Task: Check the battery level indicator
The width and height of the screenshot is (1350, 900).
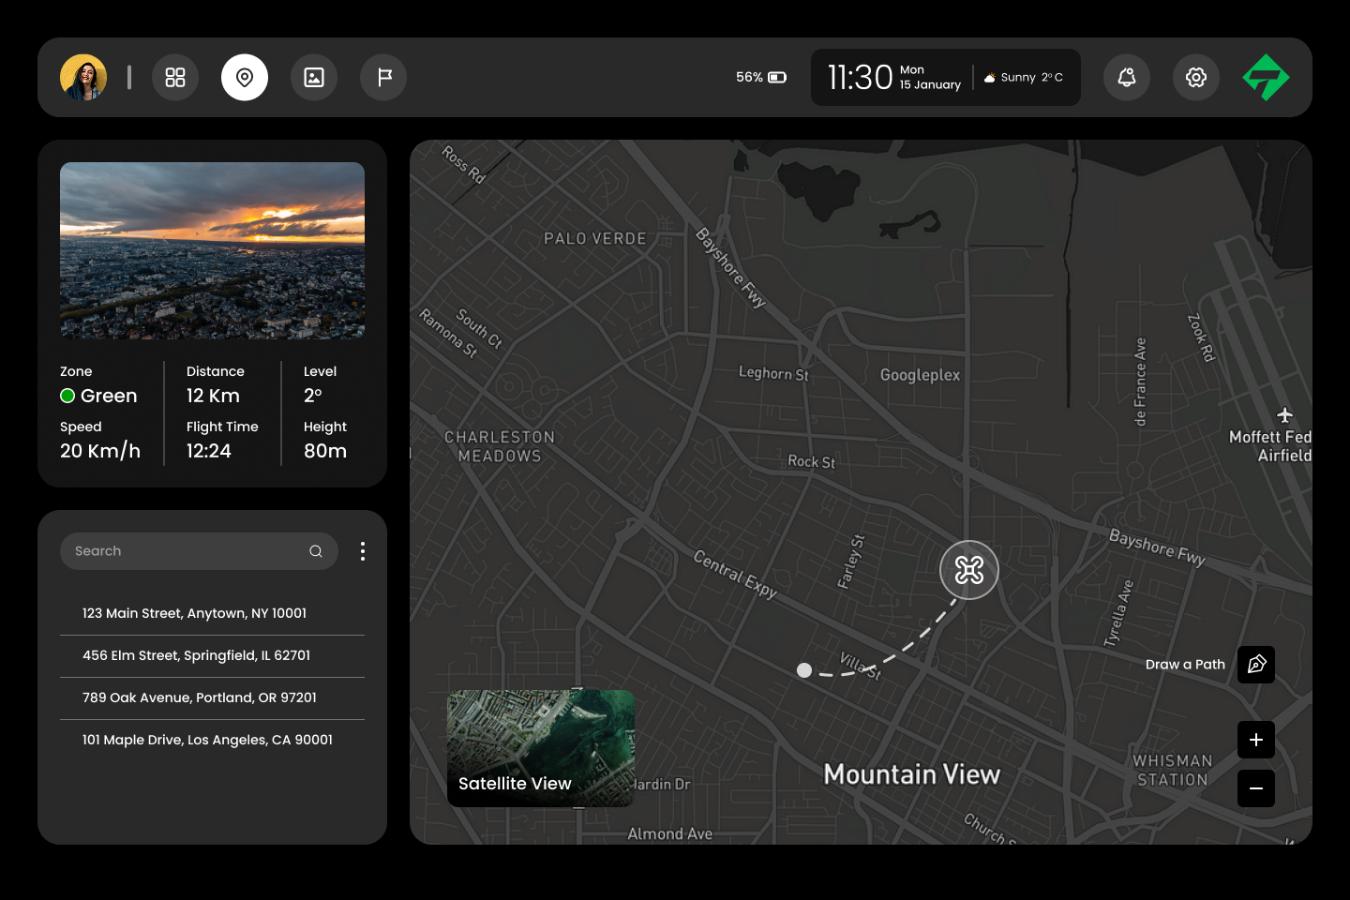Action: 761,77
